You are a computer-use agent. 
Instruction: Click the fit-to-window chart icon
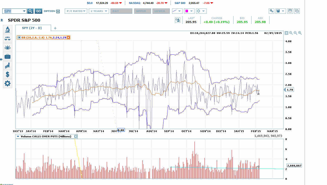pyautogui.click(x=286, y=33)
